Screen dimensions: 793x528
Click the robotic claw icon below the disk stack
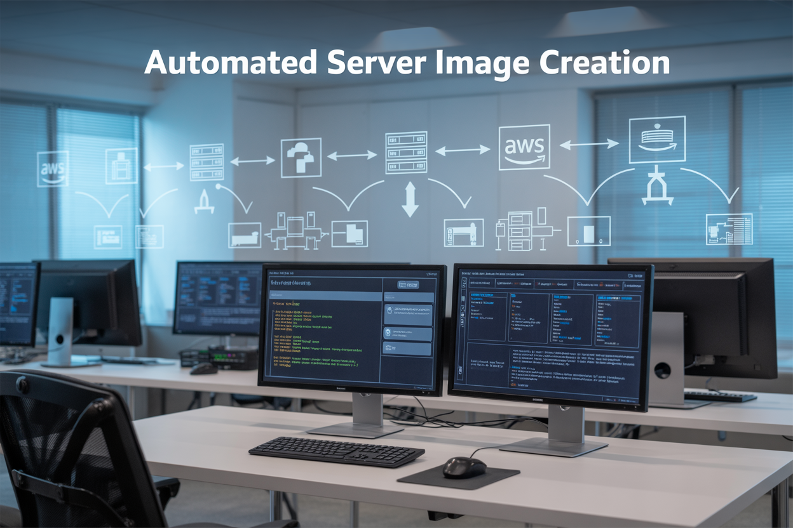[x=657, y=187]
